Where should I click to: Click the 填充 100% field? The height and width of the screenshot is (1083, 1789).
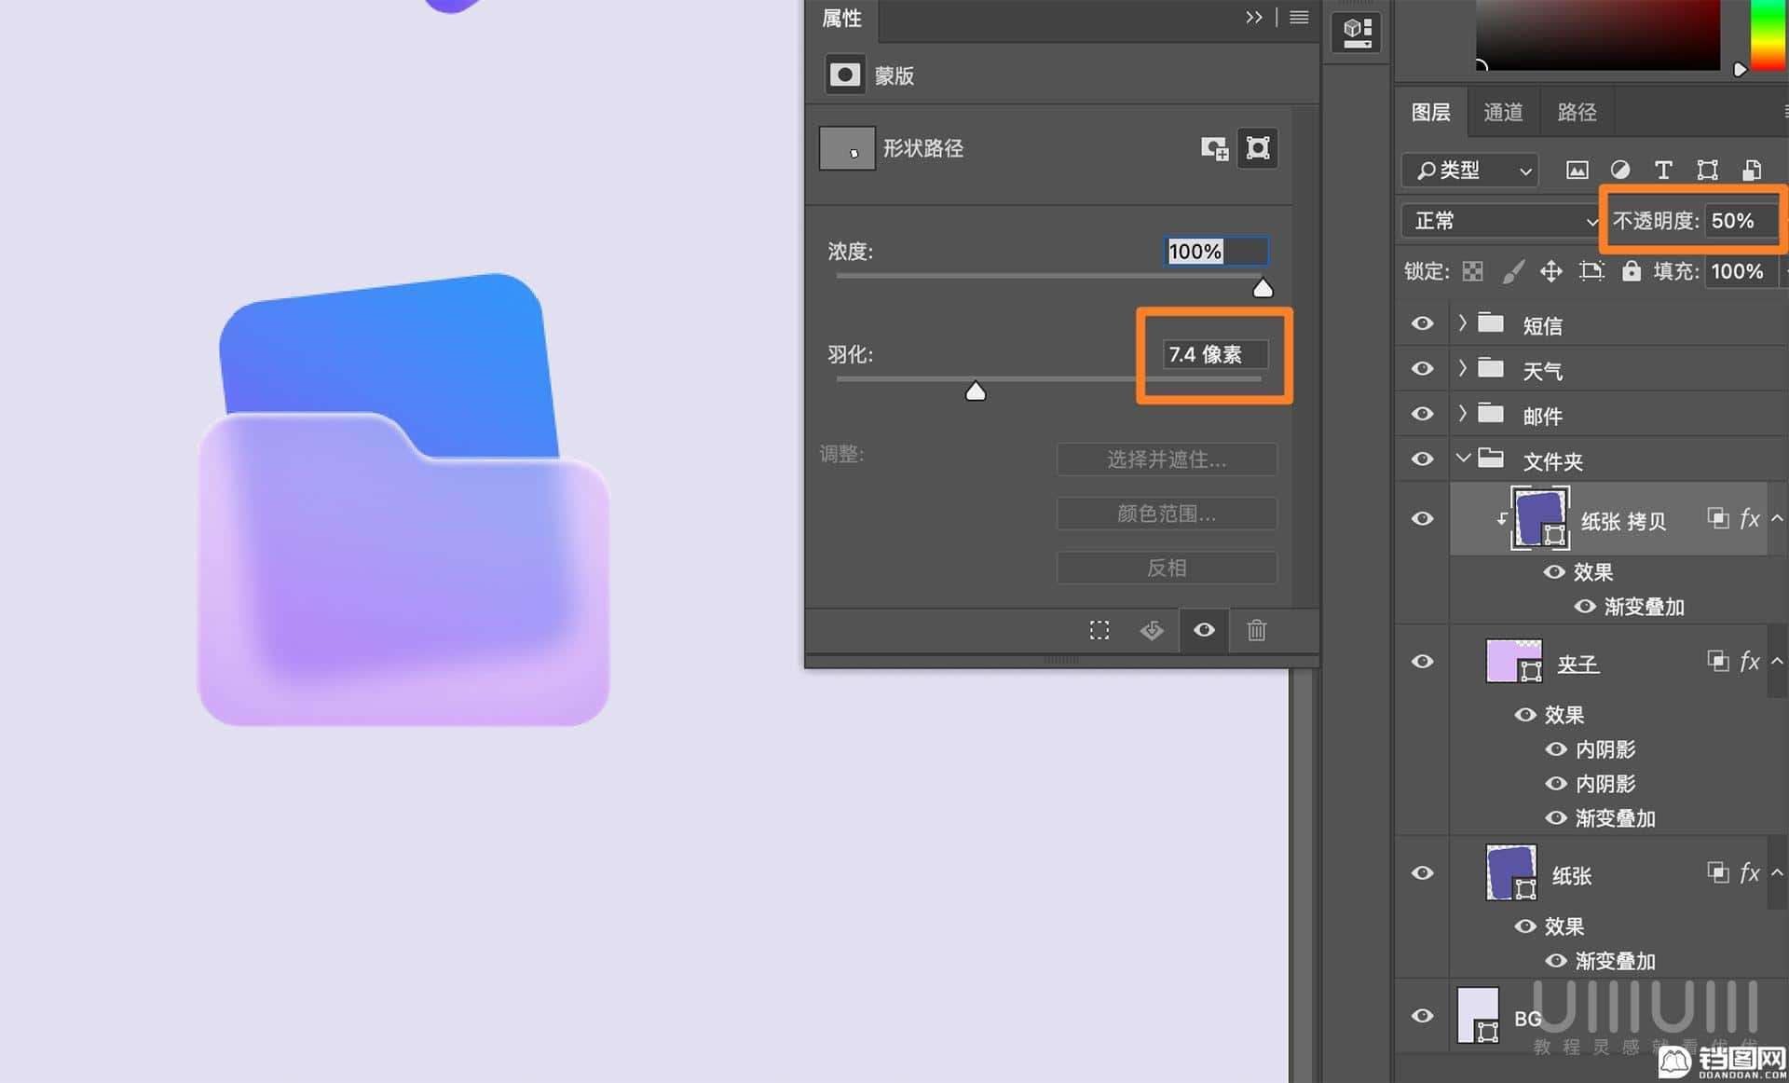(1741, 272)
